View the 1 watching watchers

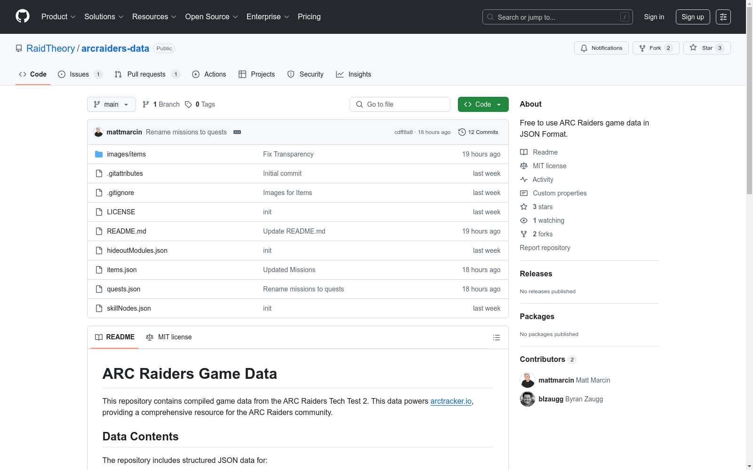548,220
